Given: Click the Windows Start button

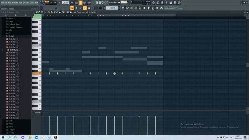Looking at the screenshot, I should coord(3,137).
